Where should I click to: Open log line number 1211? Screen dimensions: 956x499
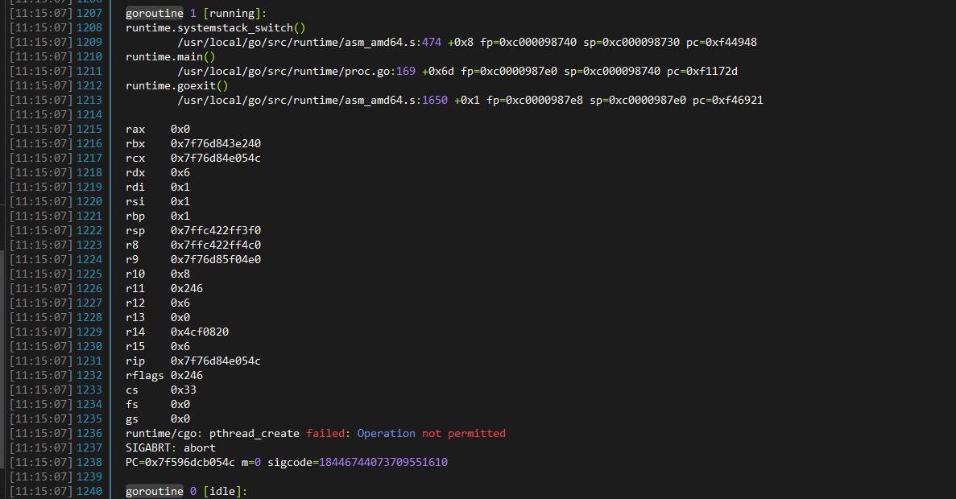coord(89,72)
